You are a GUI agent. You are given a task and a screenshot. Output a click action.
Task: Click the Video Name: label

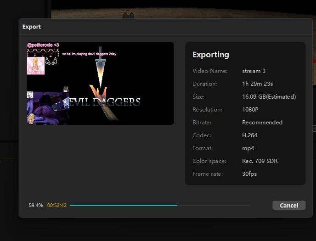[x=210, y=71]
